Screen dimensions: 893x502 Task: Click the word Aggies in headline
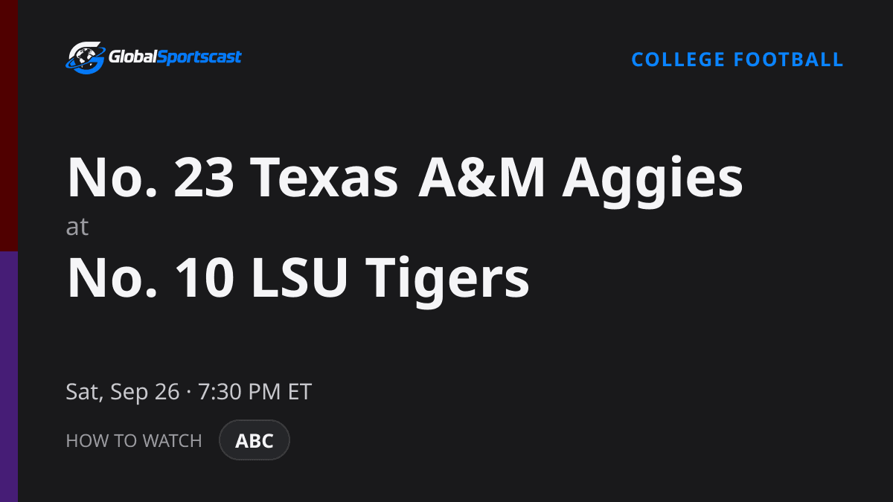click(653, 182)
